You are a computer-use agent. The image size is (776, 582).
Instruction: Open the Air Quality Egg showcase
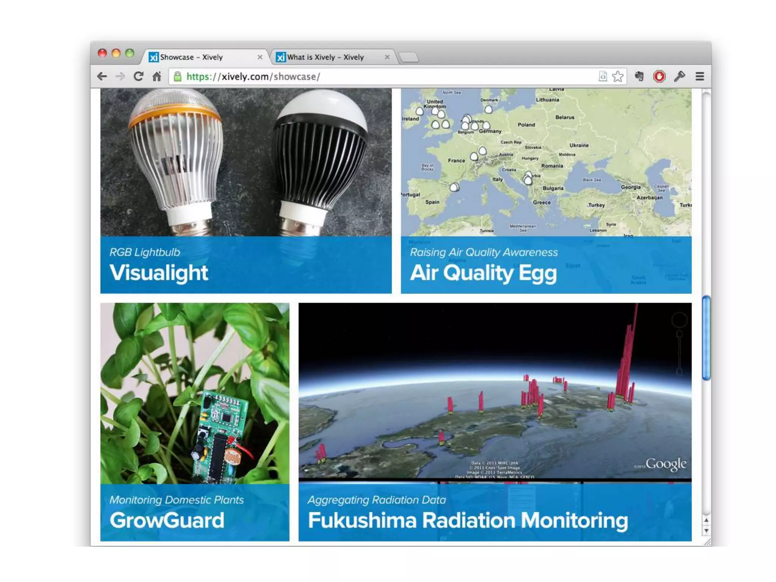tap(546, 190)
